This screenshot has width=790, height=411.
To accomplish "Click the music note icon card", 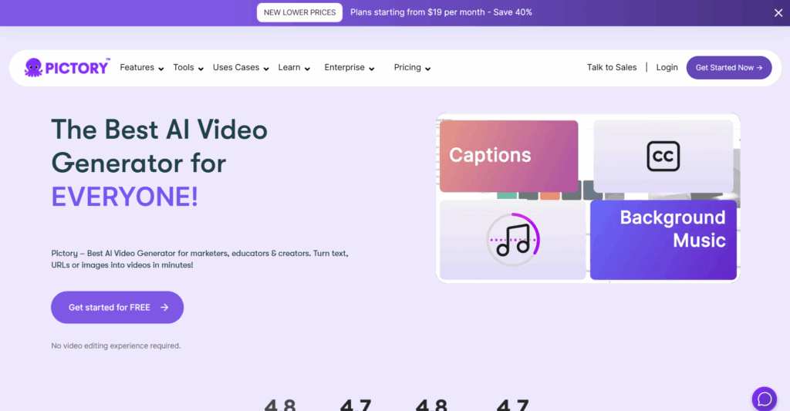I will click(512, 240).
